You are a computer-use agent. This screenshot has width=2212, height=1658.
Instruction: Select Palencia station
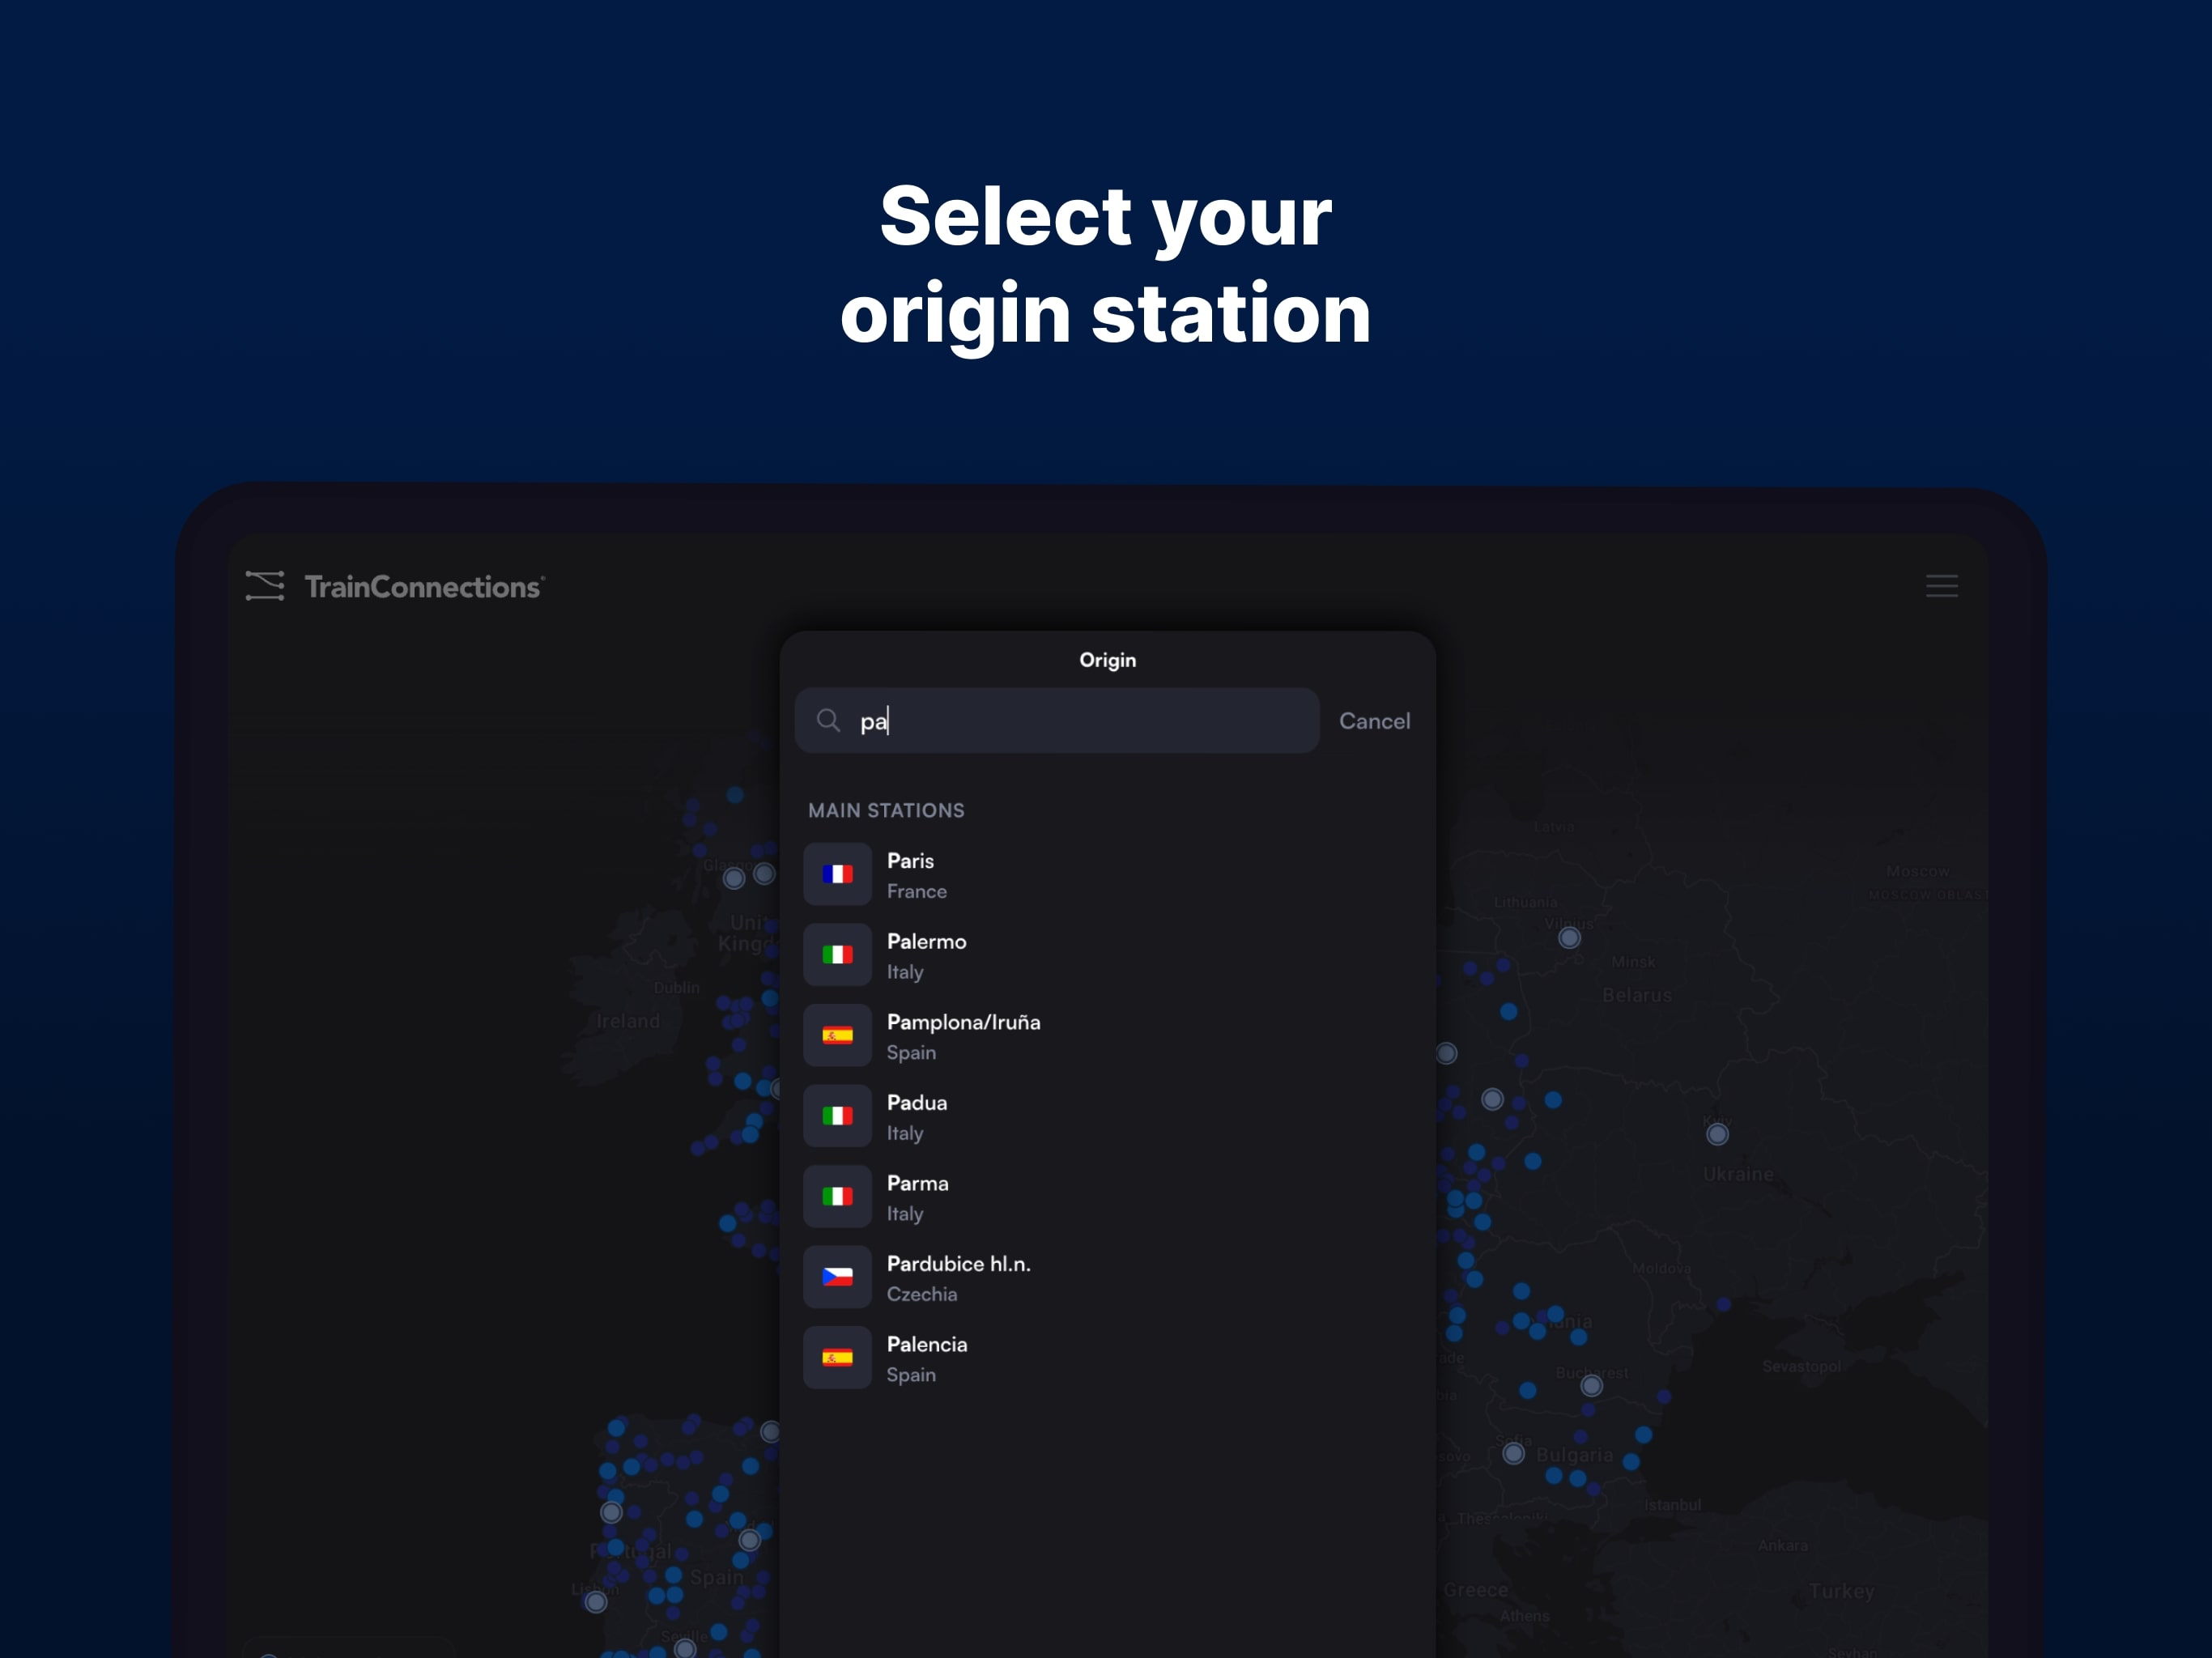1108,1357
